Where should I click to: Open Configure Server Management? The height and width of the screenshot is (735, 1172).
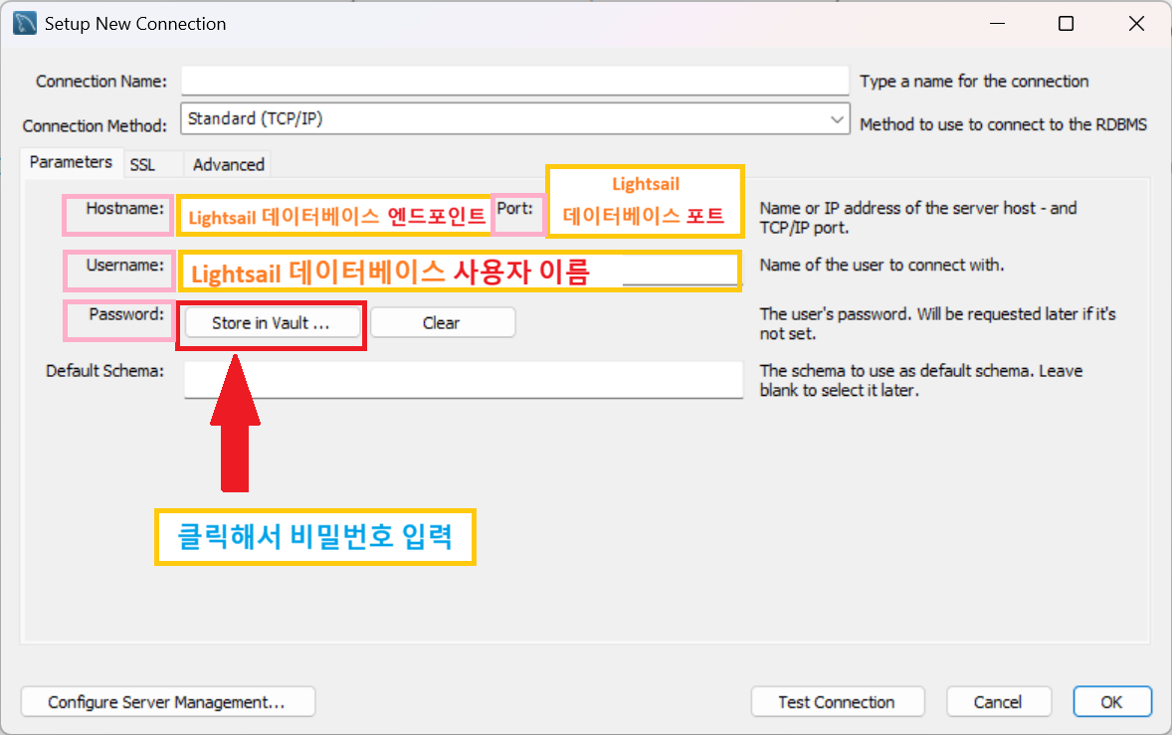pos(167,702)
